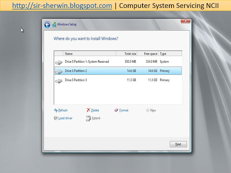Click the Load driver disc icon
231x173 pixels.
click(56, 118)
